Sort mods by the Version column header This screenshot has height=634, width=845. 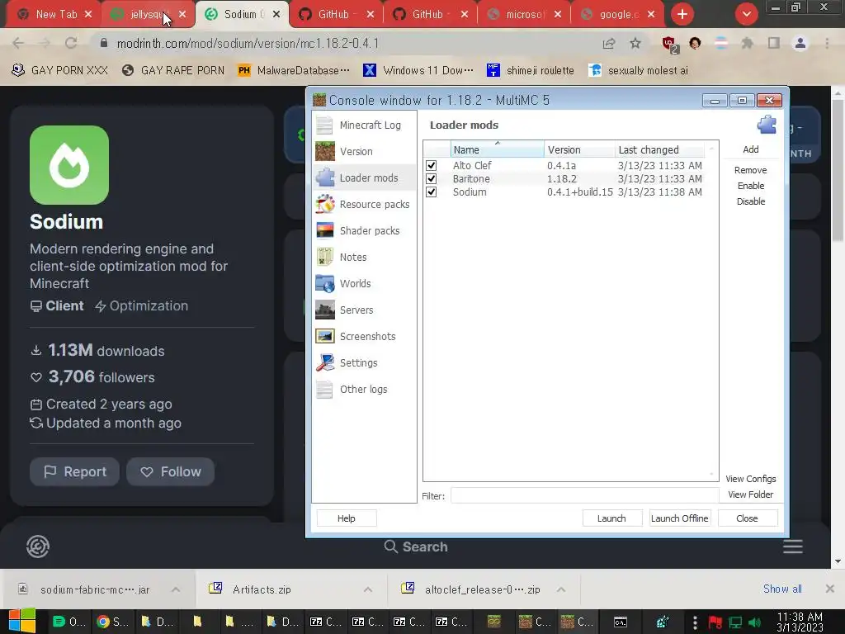point(580,149)
